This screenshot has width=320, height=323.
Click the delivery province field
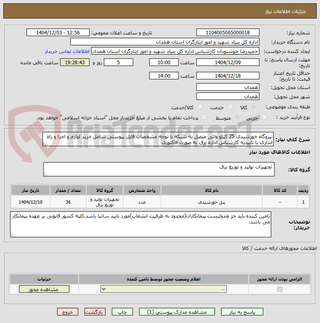(228, 87)
